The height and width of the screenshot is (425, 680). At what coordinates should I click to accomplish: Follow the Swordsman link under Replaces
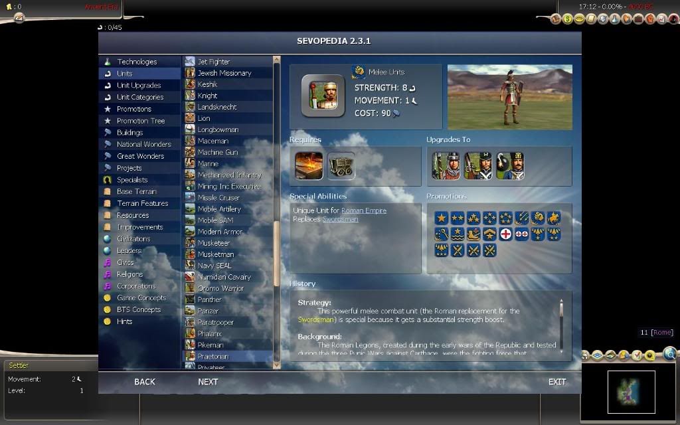pyautogui.click(x=341, y=219)
